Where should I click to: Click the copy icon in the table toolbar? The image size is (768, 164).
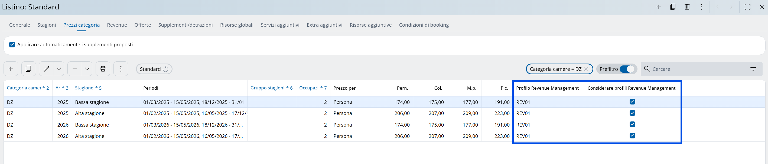click(x=29, y=69)
